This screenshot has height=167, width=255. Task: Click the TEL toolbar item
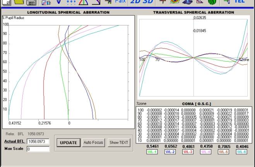click(239, 1)
